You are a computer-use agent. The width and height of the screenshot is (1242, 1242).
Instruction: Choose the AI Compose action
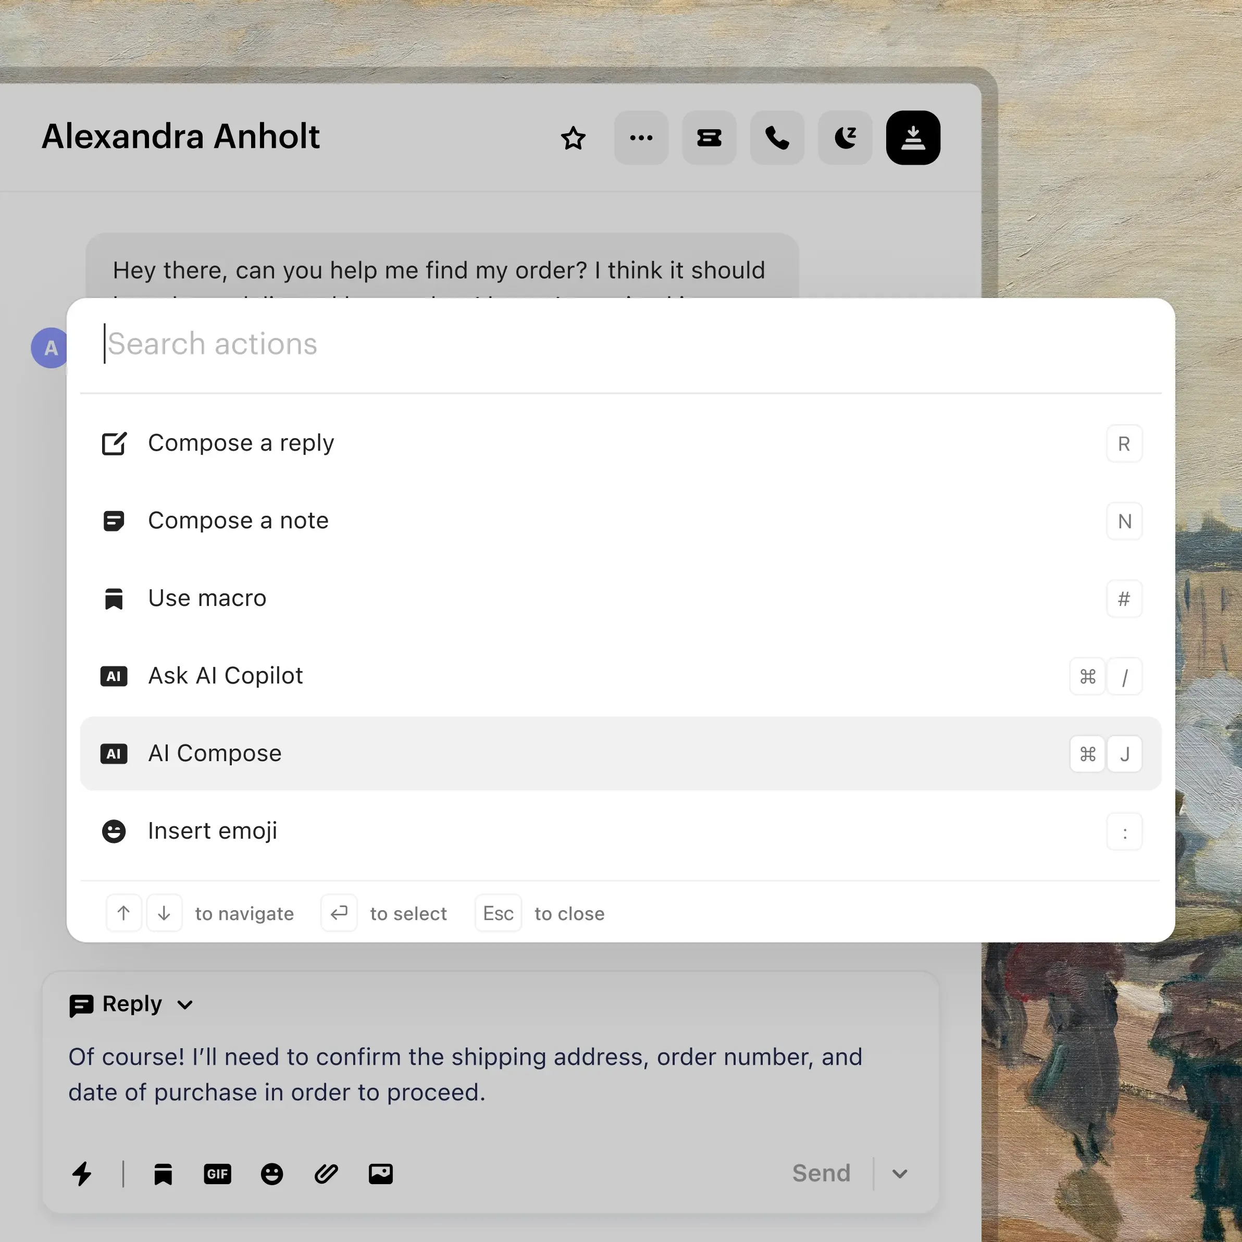click(x=215, y=753)
